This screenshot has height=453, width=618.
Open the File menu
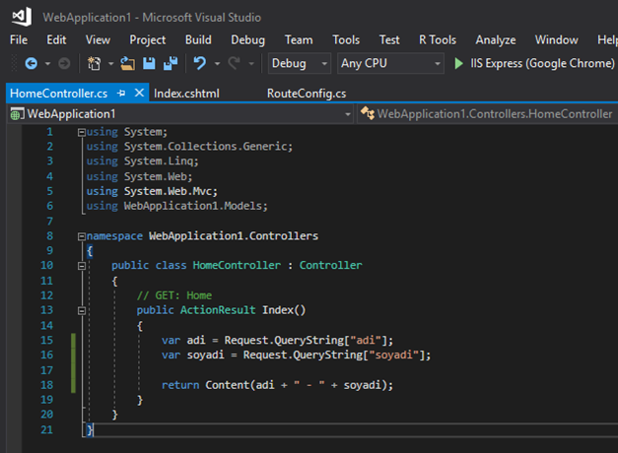click(19, 39)
